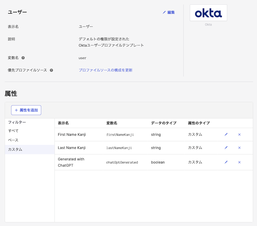This screenshot has width=257, height=226.
Task: Delete First Name Kanji attribute with X icon
Action: (239, 134)
